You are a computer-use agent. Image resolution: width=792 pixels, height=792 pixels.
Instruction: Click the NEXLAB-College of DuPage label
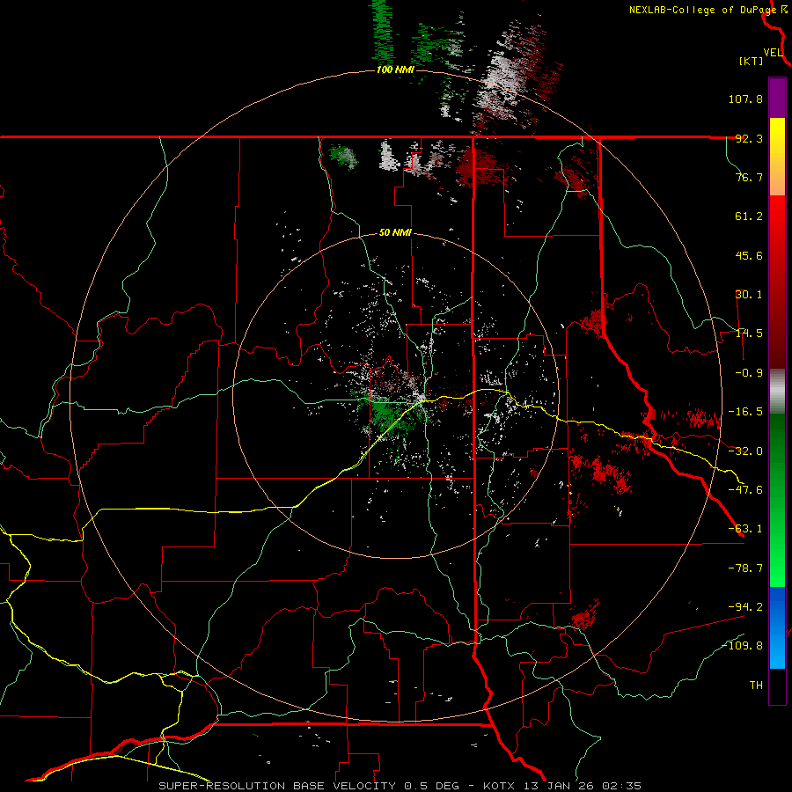pos(702,10)
